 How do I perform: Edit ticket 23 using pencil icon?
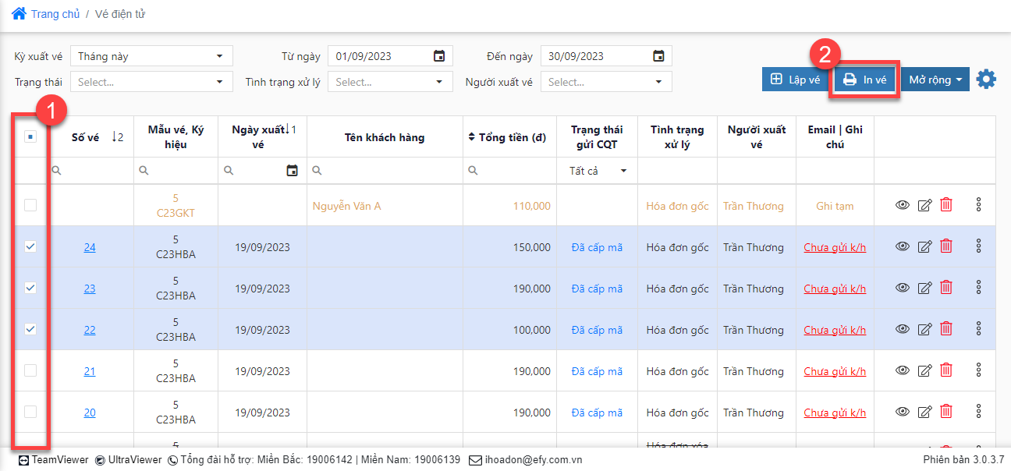pyautogui.click(x=924, y=288)
